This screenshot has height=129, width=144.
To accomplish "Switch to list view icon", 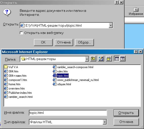I will click(117, 59).
